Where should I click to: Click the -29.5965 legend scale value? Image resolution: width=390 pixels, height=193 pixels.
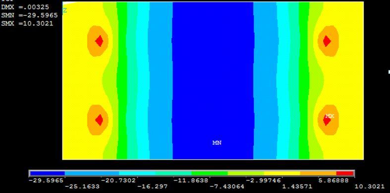pyautogui.click(x=46, y=181)
